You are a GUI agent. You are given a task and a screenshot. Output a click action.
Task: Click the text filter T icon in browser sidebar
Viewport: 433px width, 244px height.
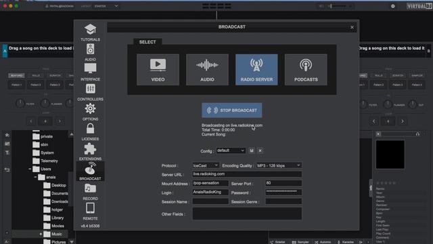tap(7, 152)
